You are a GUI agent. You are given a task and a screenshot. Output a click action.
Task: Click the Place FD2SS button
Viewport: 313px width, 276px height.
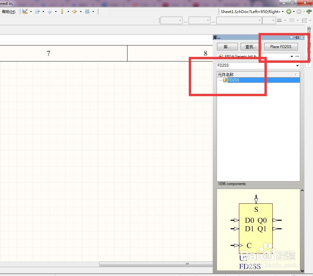pos(281,46)
